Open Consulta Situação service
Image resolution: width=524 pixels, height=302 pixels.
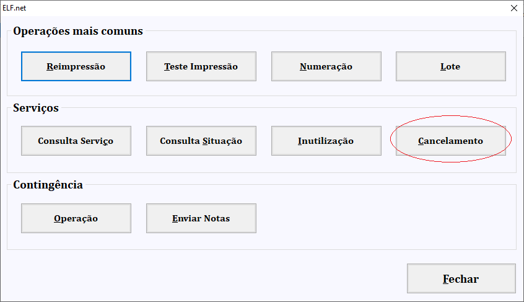point(201,141)
